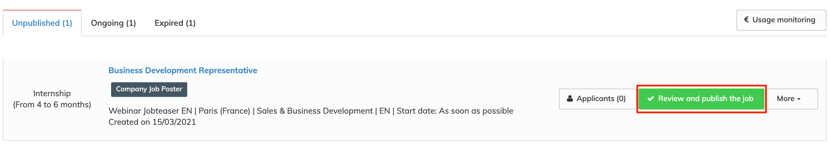Screen dimensions: 830x145
Task: Click the caret arrow next to More
Action: click(x=799, y=99)
